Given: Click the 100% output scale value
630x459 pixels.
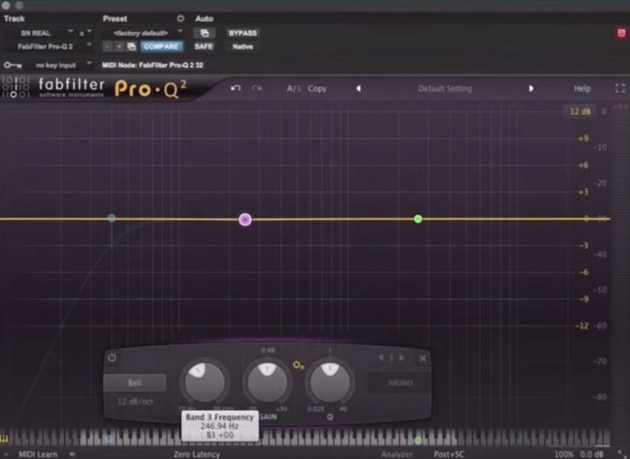Looking at the screenshot, I should pyautogui.click(x=563, y=454).
